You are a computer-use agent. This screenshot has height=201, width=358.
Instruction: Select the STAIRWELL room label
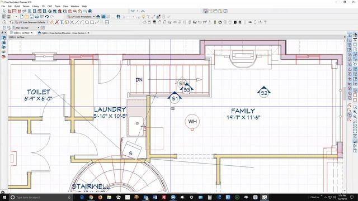91,186
